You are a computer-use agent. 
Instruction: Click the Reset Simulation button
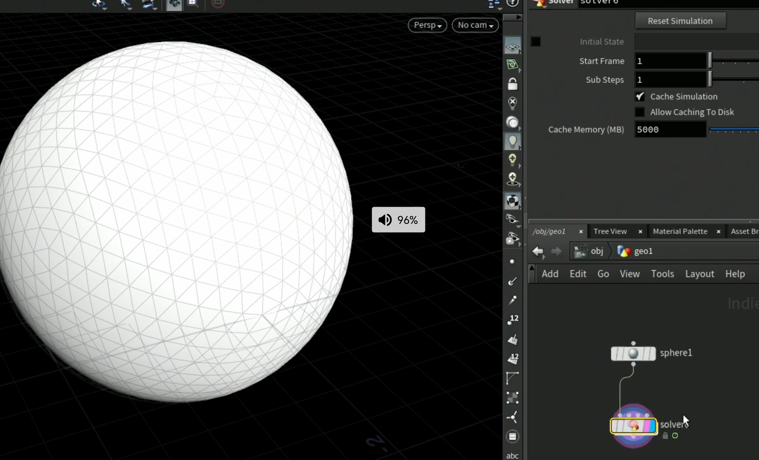681,21
